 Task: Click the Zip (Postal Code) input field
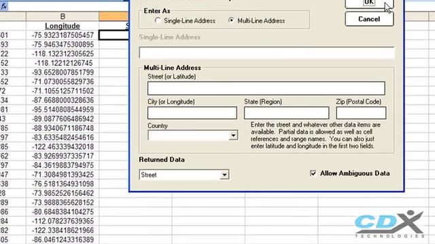coord(361,113)
